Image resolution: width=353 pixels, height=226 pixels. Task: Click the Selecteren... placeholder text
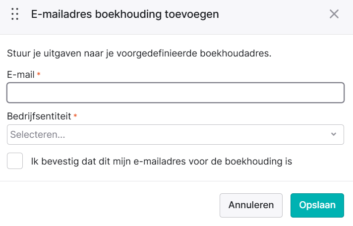coord(38,134)
